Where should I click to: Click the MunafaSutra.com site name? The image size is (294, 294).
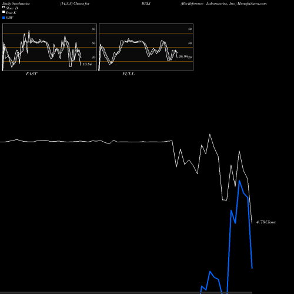pos(252,4)
